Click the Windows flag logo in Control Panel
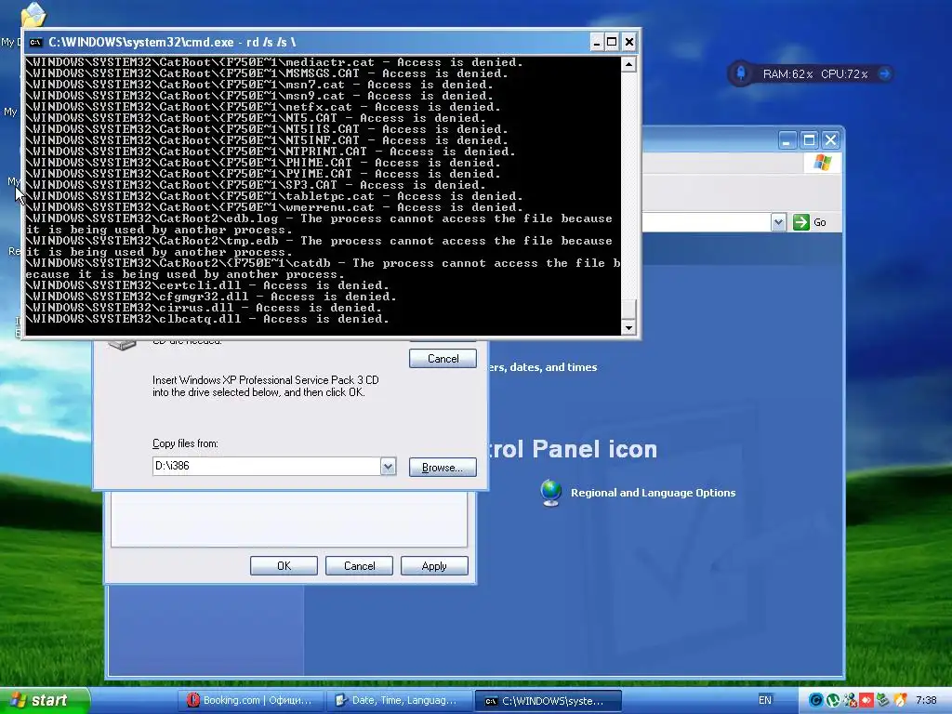The image size is (952, 714). point(823,163)
